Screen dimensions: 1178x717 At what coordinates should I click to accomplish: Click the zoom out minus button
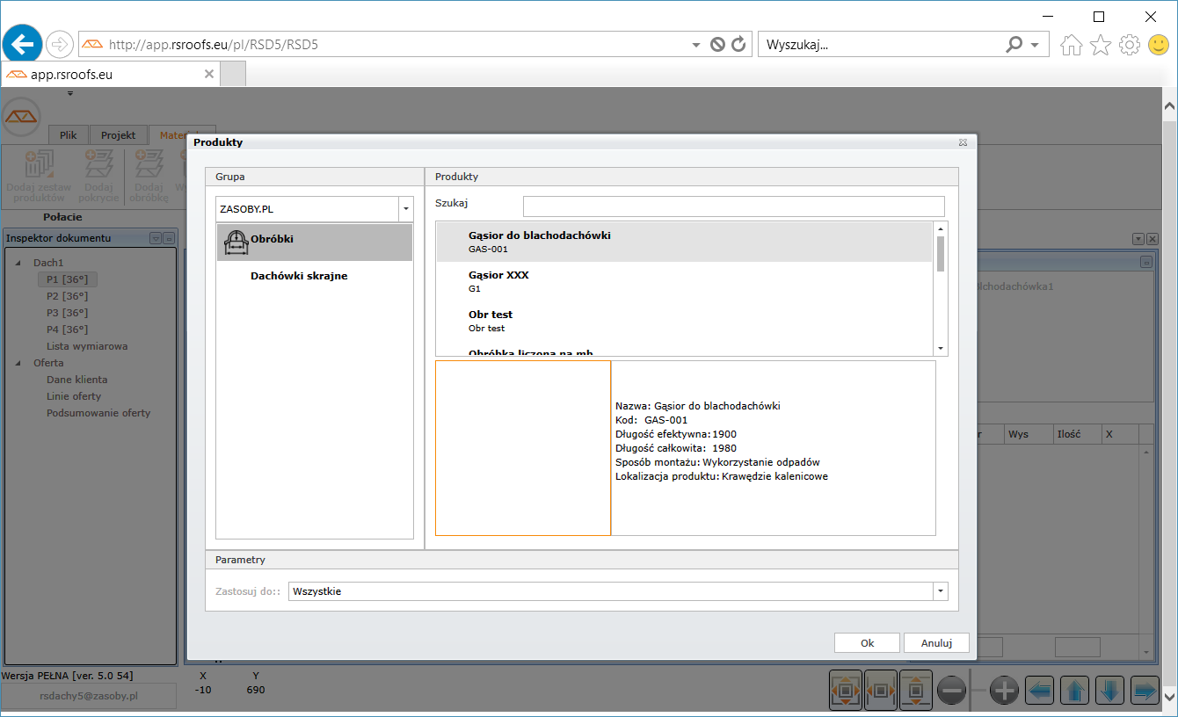[952, 691]
